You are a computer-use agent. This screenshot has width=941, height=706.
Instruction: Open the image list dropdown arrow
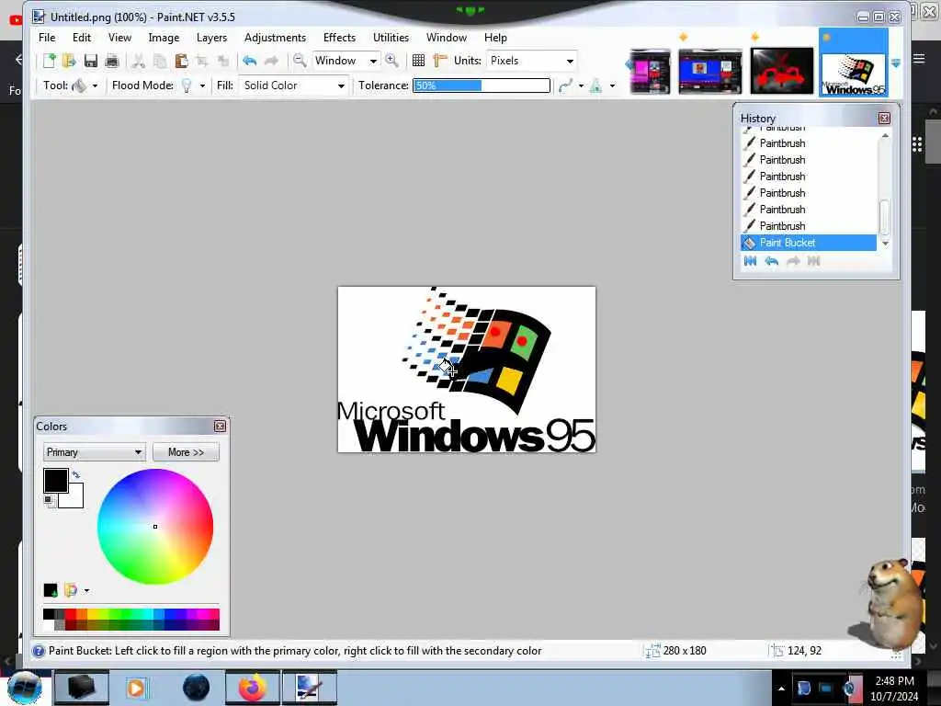(x=896, y=63)
